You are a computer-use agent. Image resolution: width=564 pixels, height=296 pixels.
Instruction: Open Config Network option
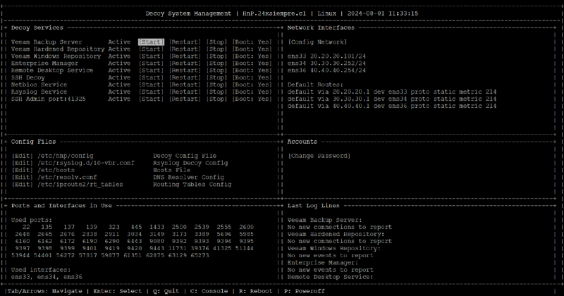coord(317,42)
